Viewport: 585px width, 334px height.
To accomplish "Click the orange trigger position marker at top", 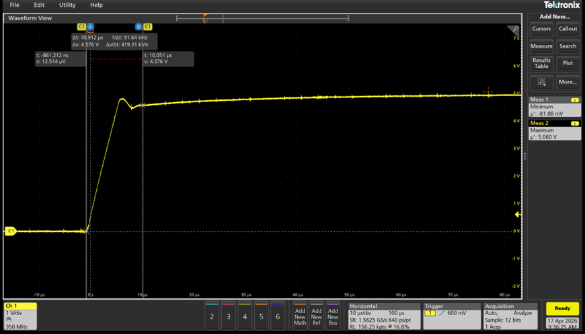I will point(205,18).
